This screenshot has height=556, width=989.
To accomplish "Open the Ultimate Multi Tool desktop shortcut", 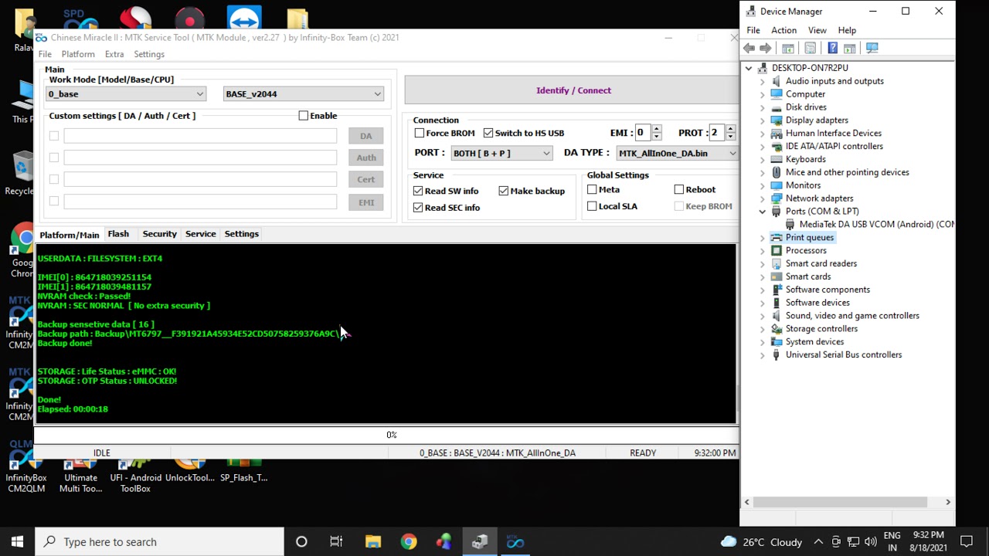I will [80, 473].
